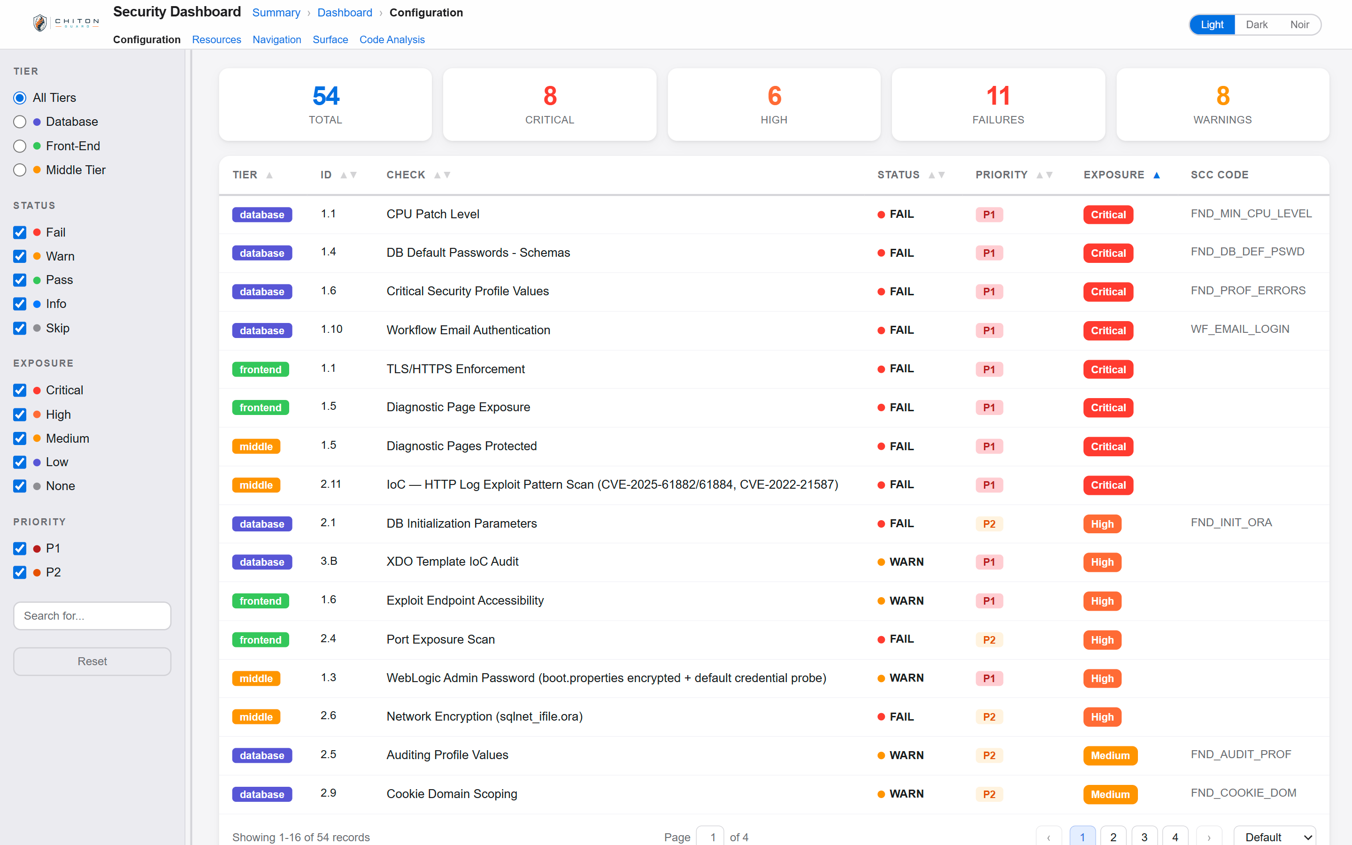This screenshot has width=1352, height=845.
Task: Select Front-End tier radio option
Action: tap(20, 146)
